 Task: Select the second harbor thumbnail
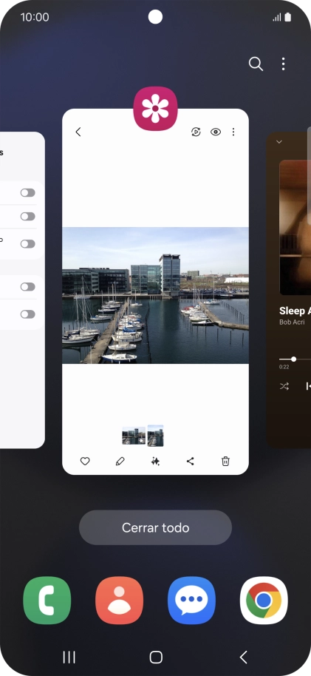click(155, 436)
